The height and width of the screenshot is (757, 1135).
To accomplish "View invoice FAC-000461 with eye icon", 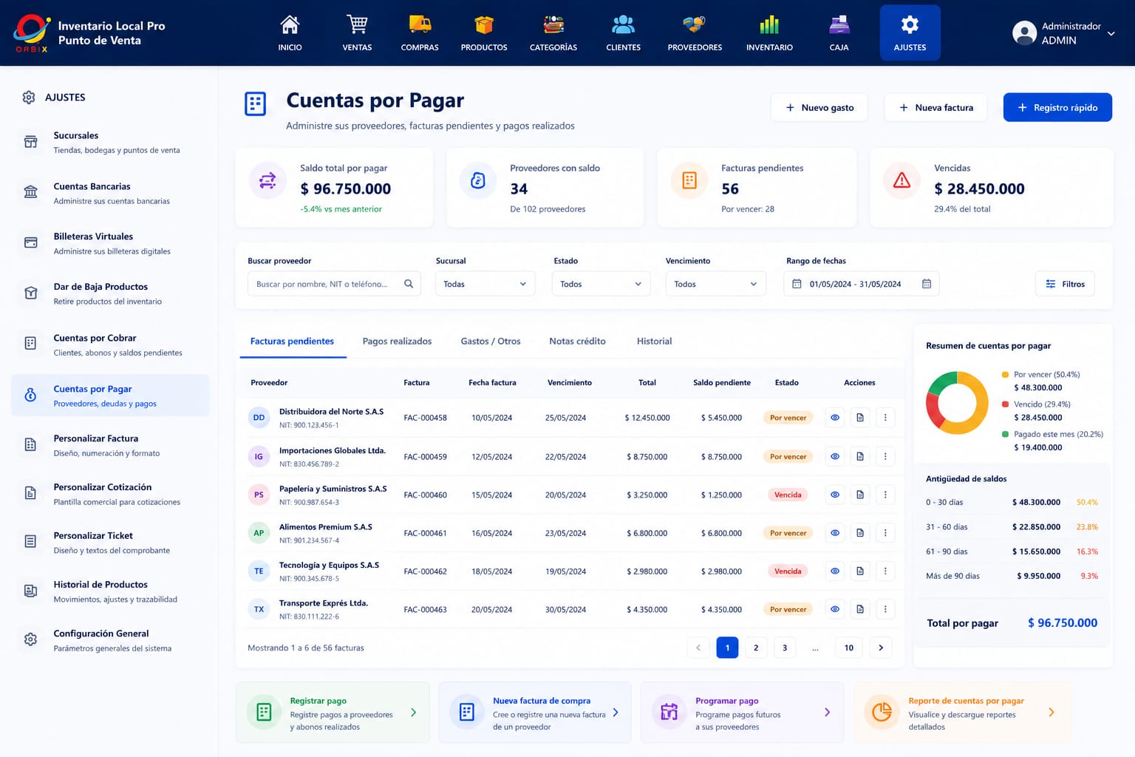I will pos(835,533).
